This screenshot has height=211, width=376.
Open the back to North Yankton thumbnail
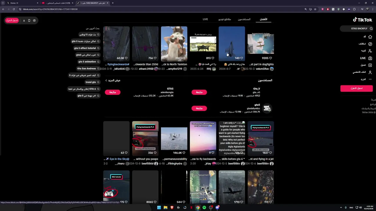[x=174, y=44]
